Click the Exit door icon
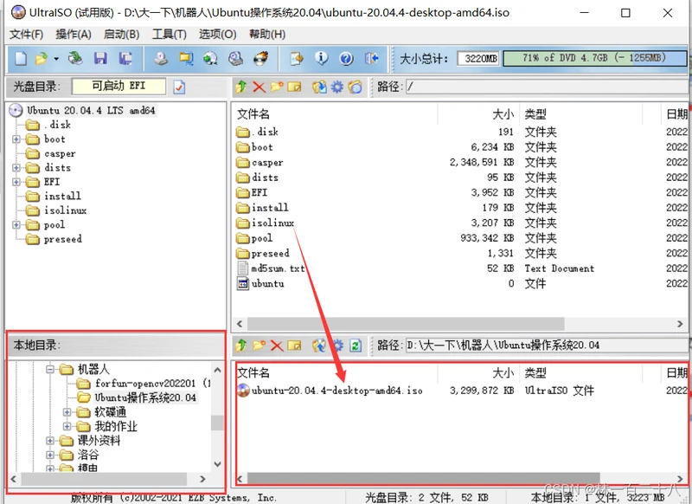 (372, 58)
